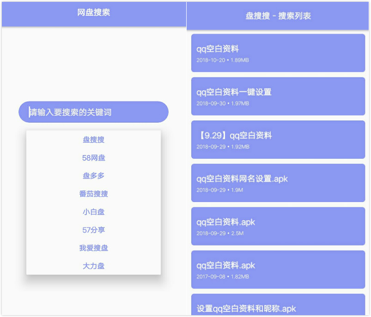Click the 2018-09-30 • 1.97MB info text
Image resolution: width=371 pixels, height=317 pixels.
(223, 103)
